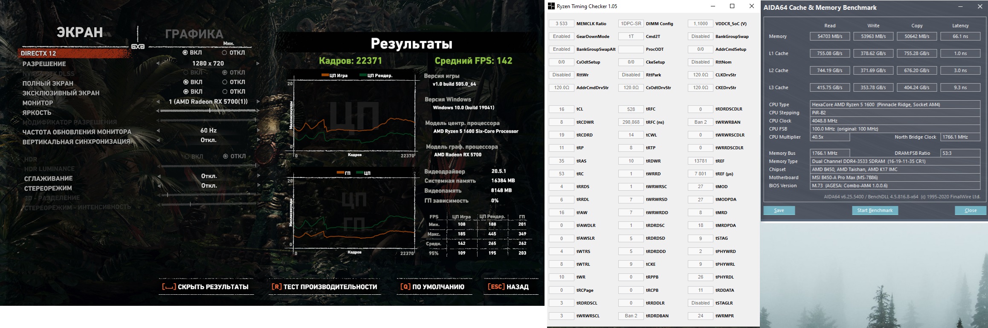The width and height of the screenshot is (988, 328).
Task: Click the L1 Cache Write value 378.62 GB/s
Action: click(873, 53)
